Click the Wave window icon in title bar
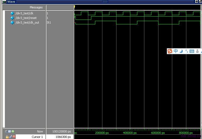 click(x=4, y=2)
